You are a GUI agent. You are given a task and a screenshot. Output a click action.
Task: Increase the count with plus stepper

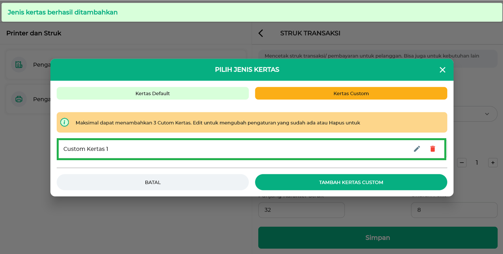492,163
